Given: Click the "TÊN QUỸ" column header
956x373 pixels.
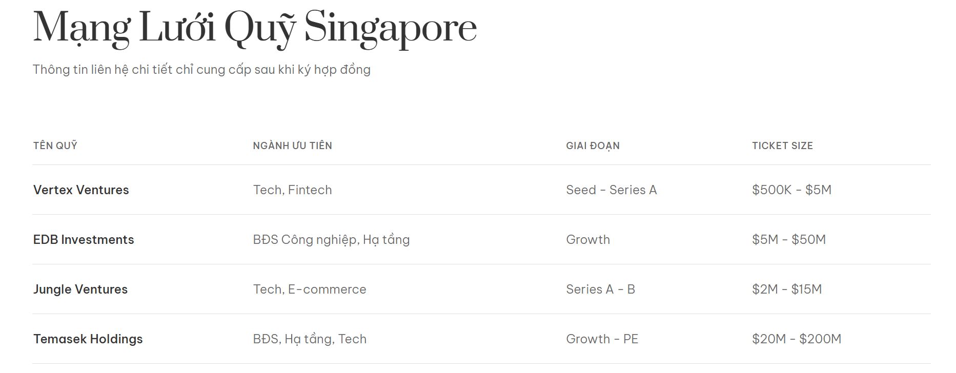Looking at the screenshot, I should click(x=55, y=146).
